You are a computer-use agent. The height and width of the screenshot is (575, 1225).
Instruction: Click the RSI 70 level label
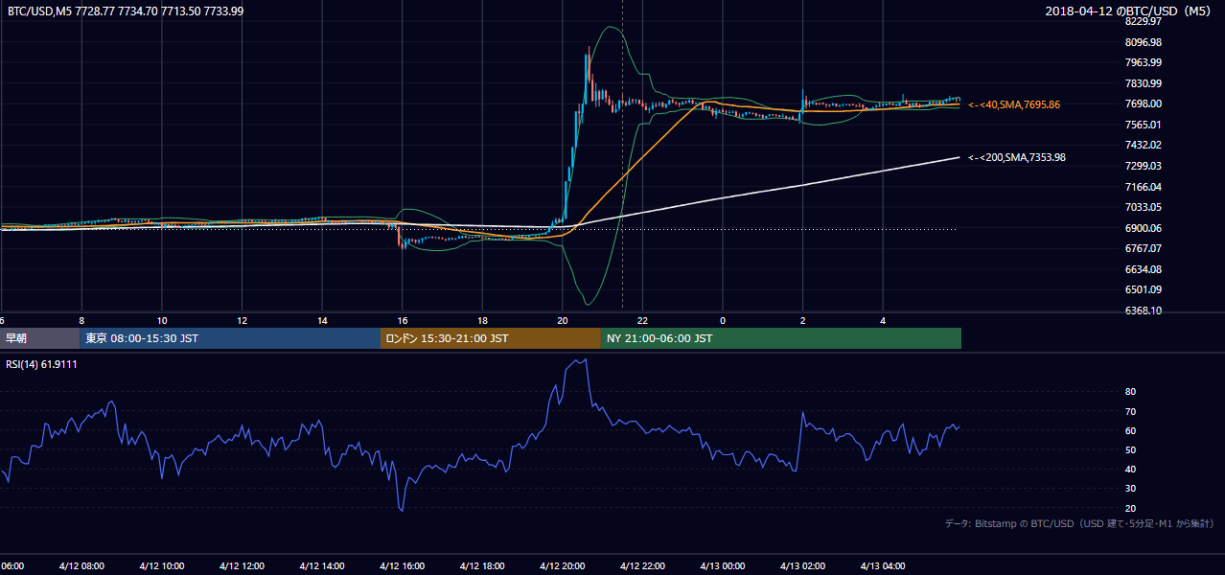(x=1130, y=411)
